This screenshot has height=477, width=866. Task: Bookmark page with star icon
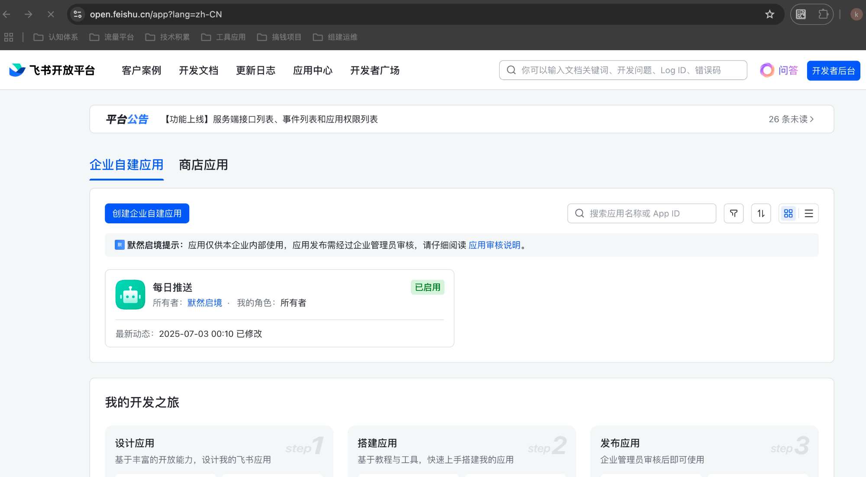pyautogui.click(x=769, y=14)
